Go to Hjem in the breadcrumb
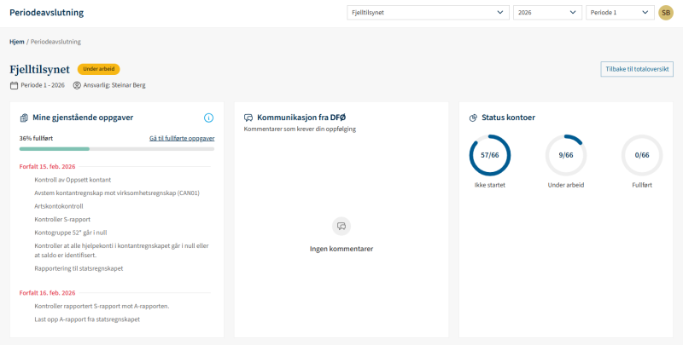The image size is (683, 345). point(17,42)
